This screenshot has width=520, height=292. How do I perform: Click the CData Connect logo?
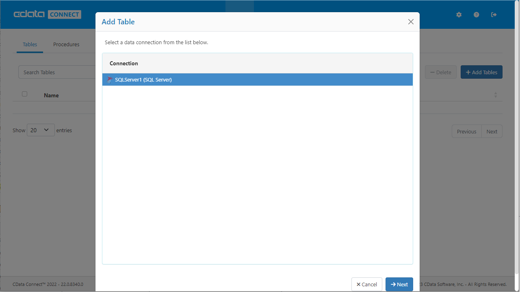[x=47, y=15]
